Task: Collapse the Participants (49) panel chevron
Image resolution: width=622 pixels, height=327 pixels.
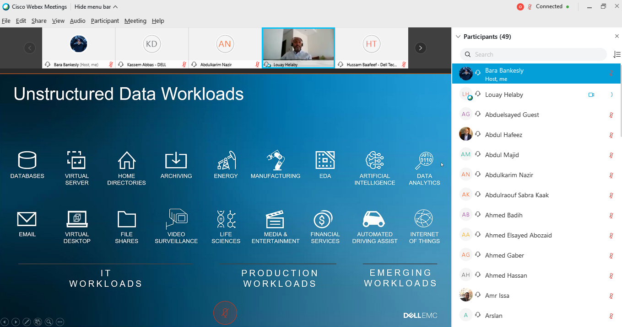Action: (x=458, y=37)
